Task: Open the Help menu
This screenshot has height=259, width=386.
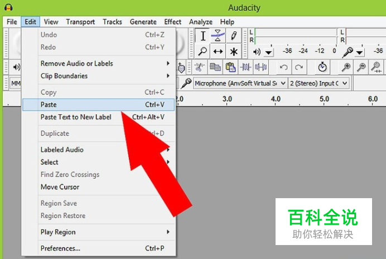Action: (x=227, y=22)
